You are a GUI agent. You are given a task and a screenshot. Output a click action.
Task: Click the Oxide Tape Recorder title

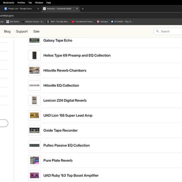(61, 131)
